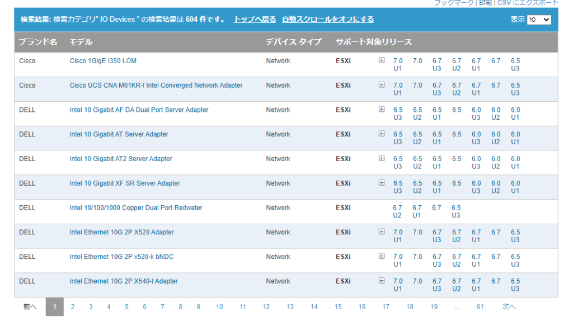
Task: Click 6.0 U3 release in Intel 10 Gigabit AF DA row
Action: 476,114
